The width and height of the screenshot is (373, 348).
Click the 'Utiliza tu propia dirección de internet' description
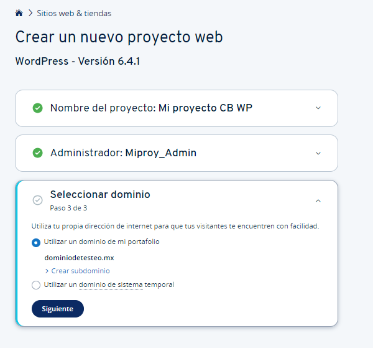coord(175,226)
